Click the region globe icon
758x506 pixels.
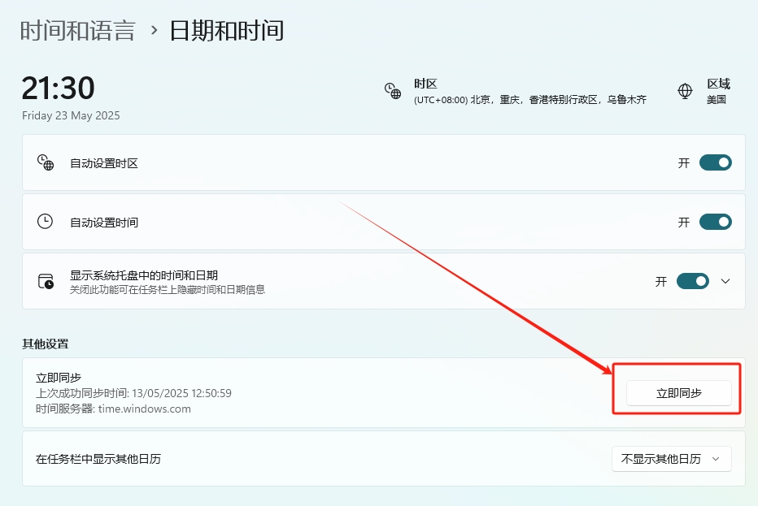685,90
